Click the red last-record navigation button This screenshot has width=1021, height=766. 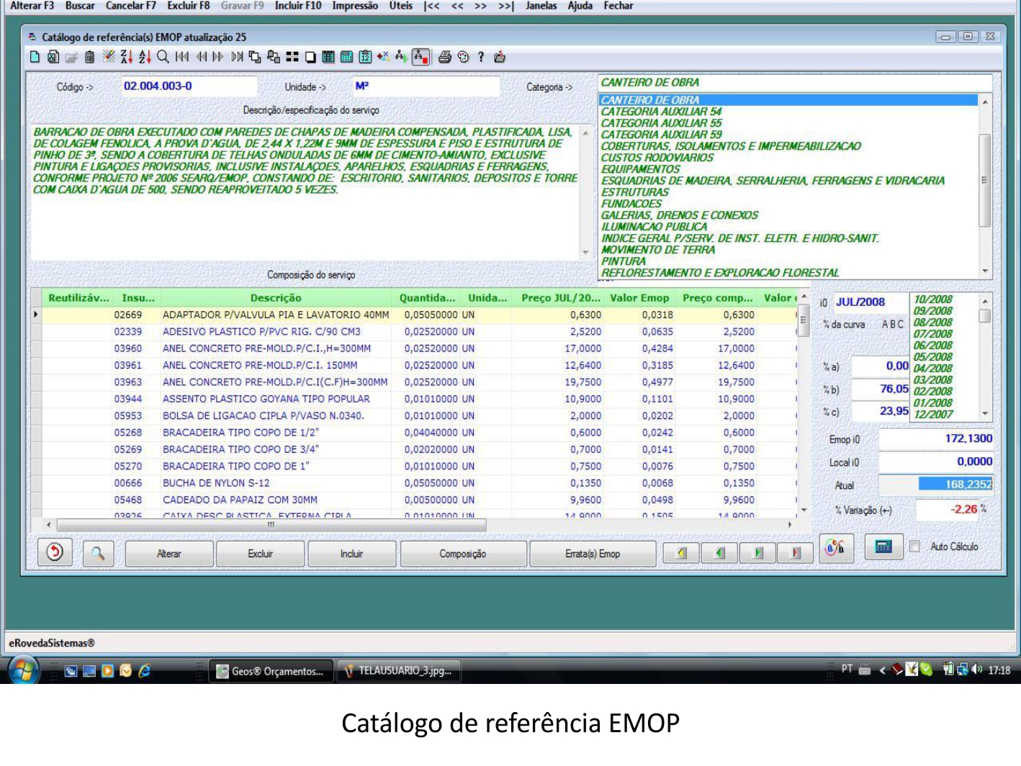795,553
